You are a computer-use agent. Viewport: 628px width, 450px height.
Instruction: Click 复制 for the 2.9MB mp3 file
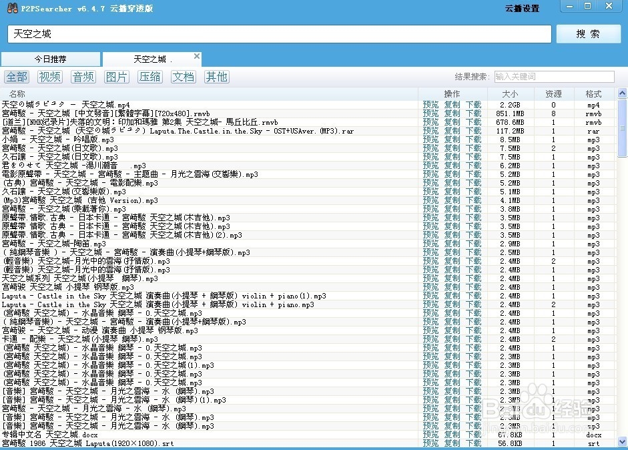pyautogui.click(x=452, y=244)
